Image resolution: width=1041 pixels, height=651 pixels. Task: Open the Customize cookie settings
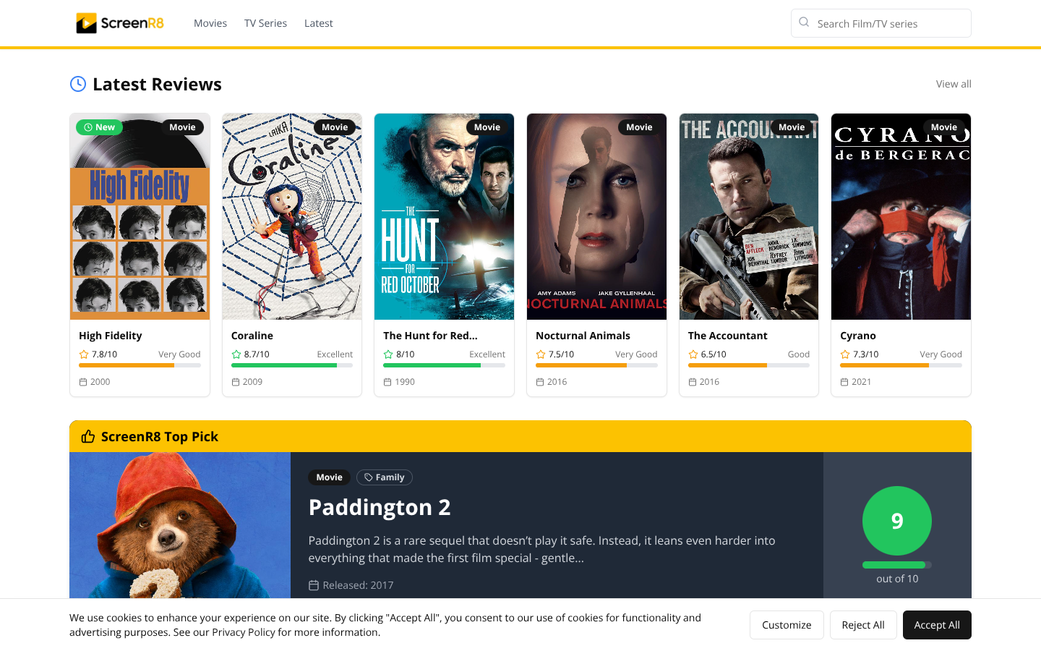[787, 625]
